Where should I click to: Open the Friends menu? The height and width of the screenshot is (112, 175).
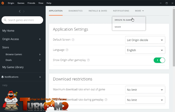(31, 3)
